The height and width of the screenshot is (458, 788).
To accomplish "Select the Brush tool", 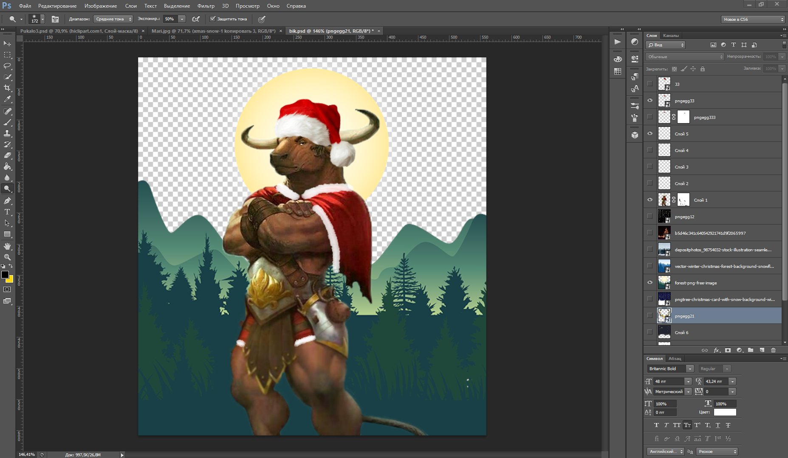I will click(x=7, y=122).
